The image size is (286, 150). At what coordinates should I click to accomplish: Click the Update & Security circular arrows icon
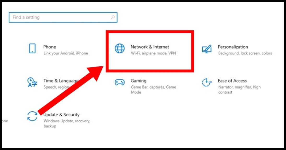tap(32, 116)
